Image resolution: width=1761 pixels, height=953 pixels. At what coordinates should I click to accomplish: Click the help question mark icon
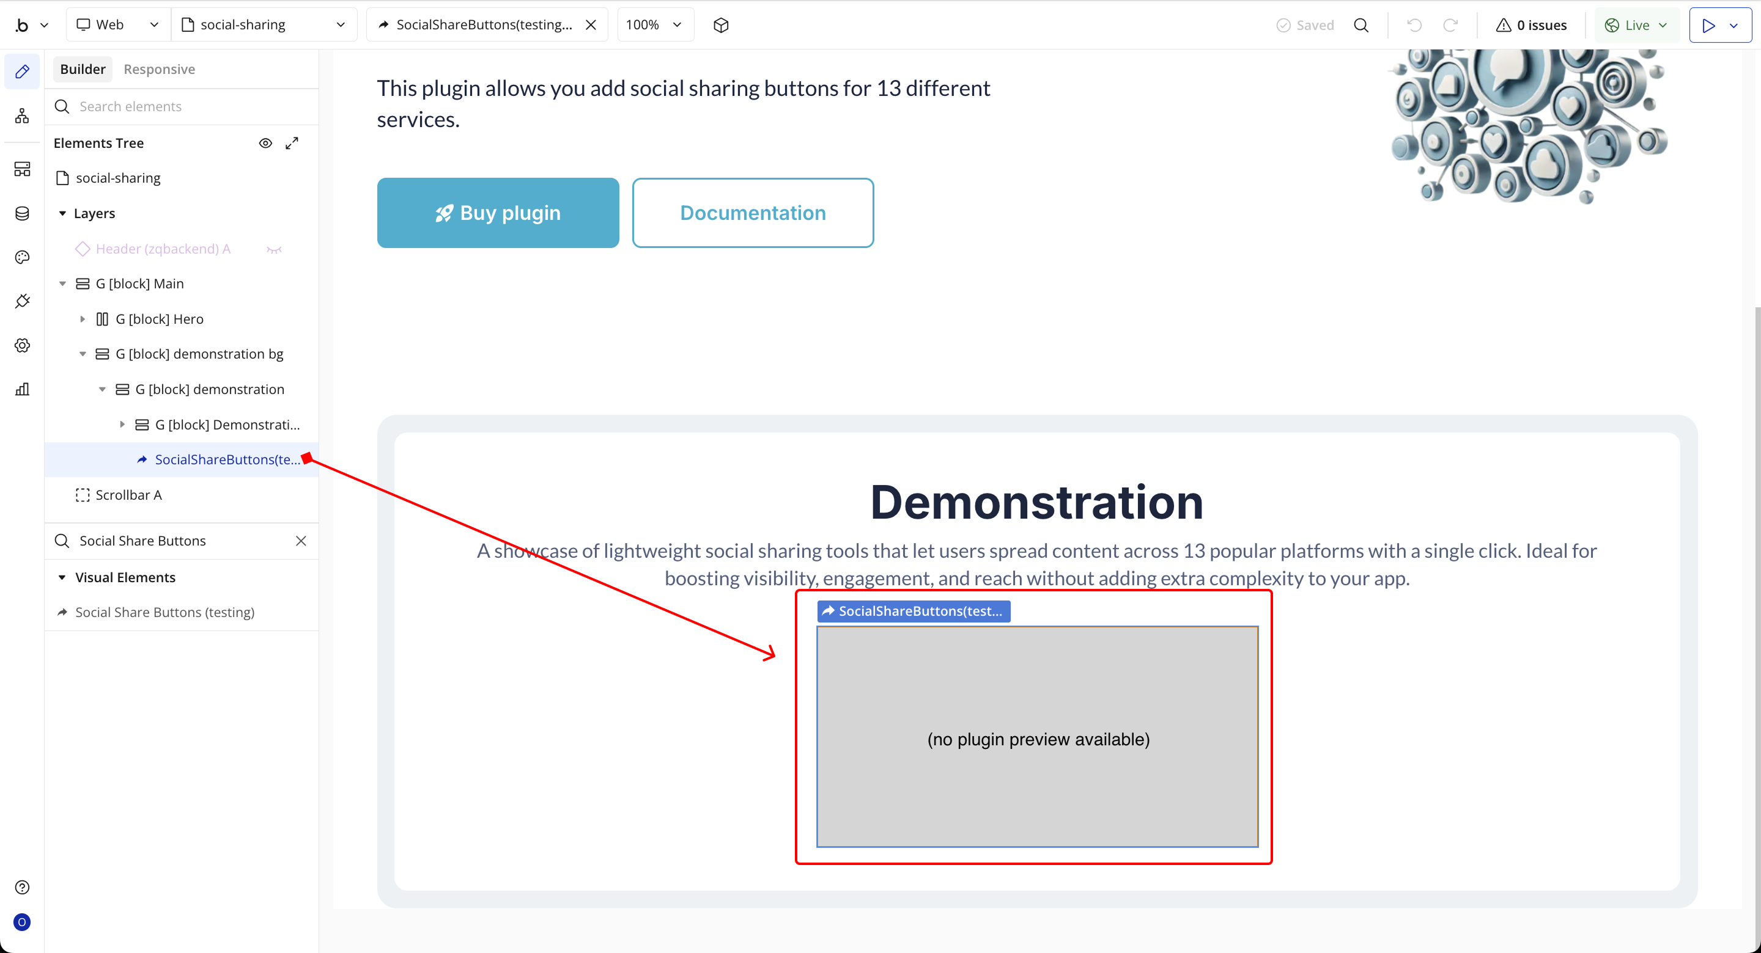[22, 887]
